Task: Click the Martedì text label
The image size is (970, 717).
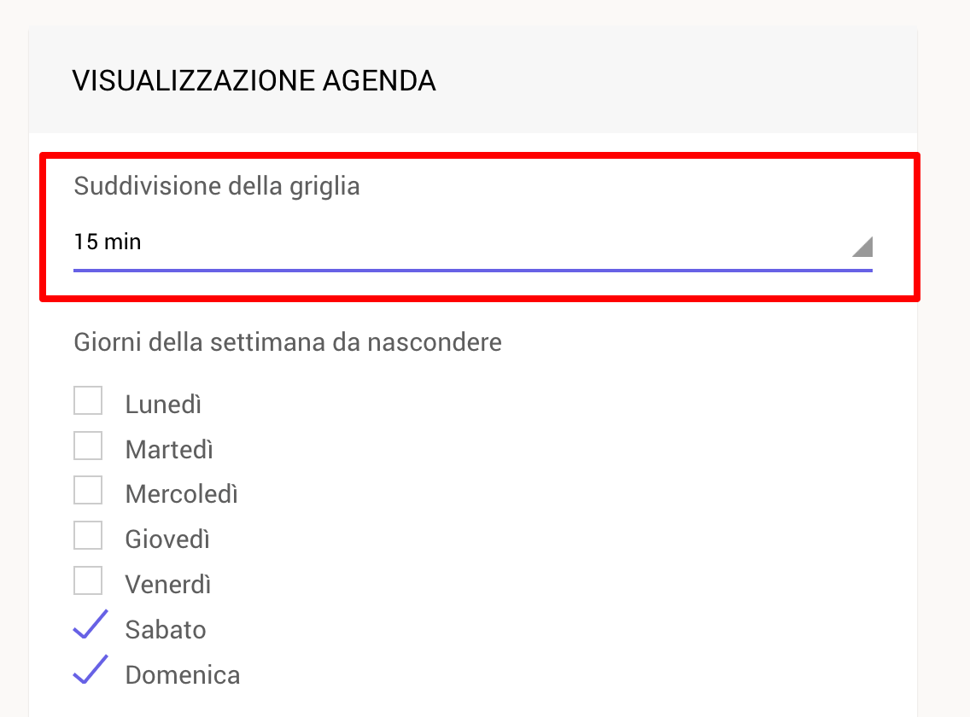Action: [x=170, y=450]
